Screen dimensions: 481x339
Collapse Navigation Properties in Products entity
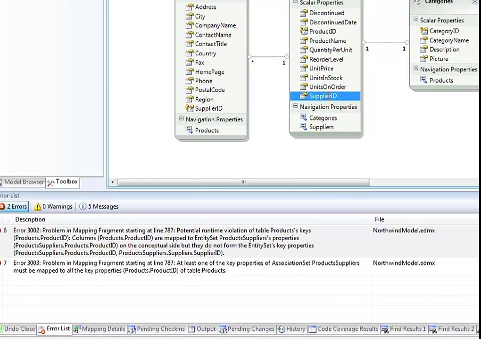click(x=296, y=106)
